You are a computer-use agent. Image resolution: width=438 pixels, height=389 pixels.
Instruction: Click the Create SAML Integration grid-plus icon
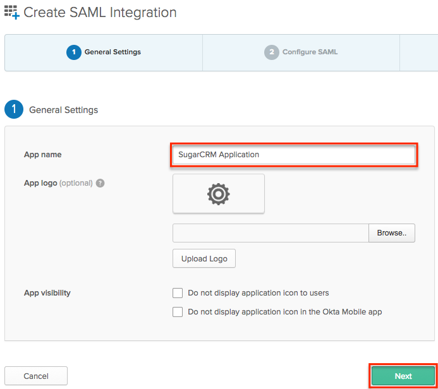click(12, 12)
